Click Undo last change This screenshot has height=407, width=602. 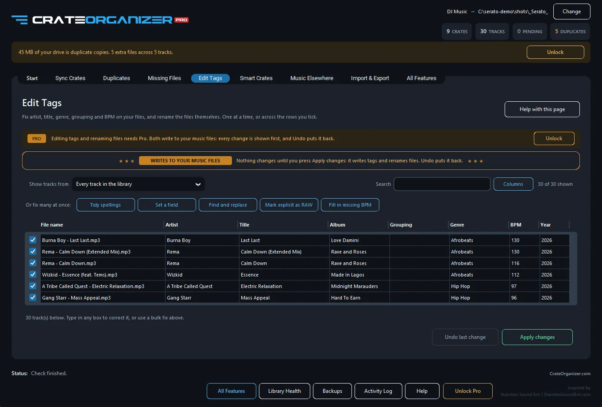click(x=465, y=337)
